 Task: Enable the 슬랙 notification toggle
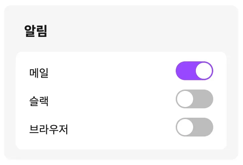194,99
